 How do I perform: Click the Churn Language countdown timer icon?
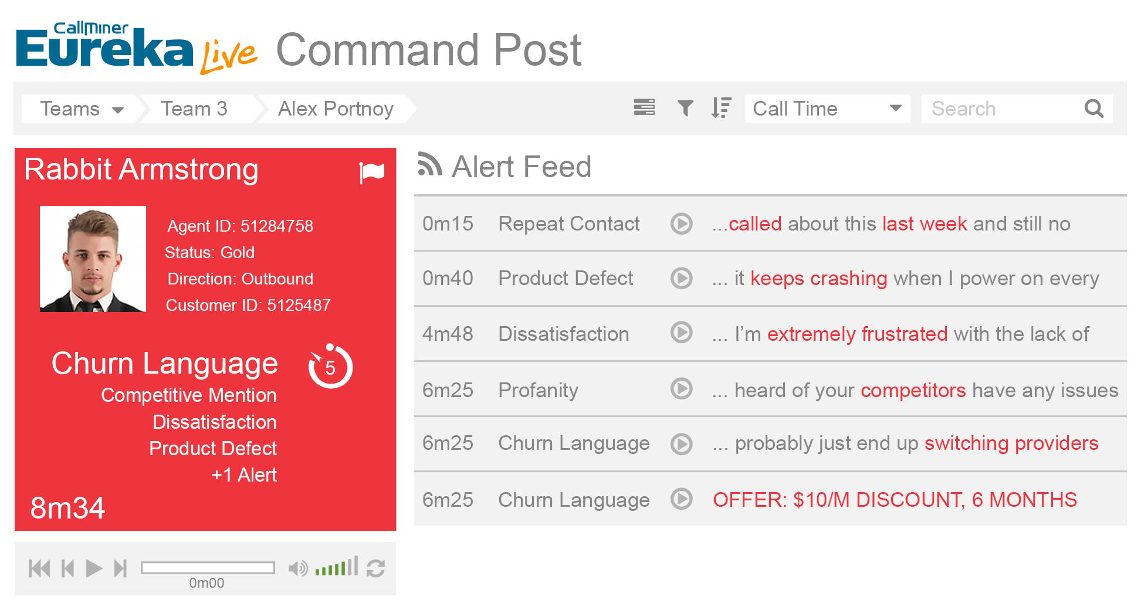[330, 367]
